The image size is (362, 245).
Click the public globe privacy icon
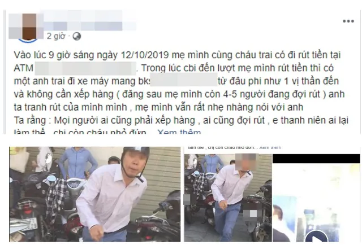click(77, 36)
